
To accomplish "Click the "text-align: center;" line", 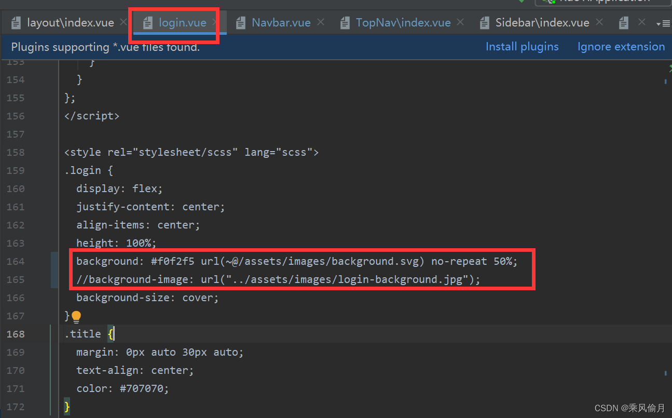I will click(x=135, y=370).
